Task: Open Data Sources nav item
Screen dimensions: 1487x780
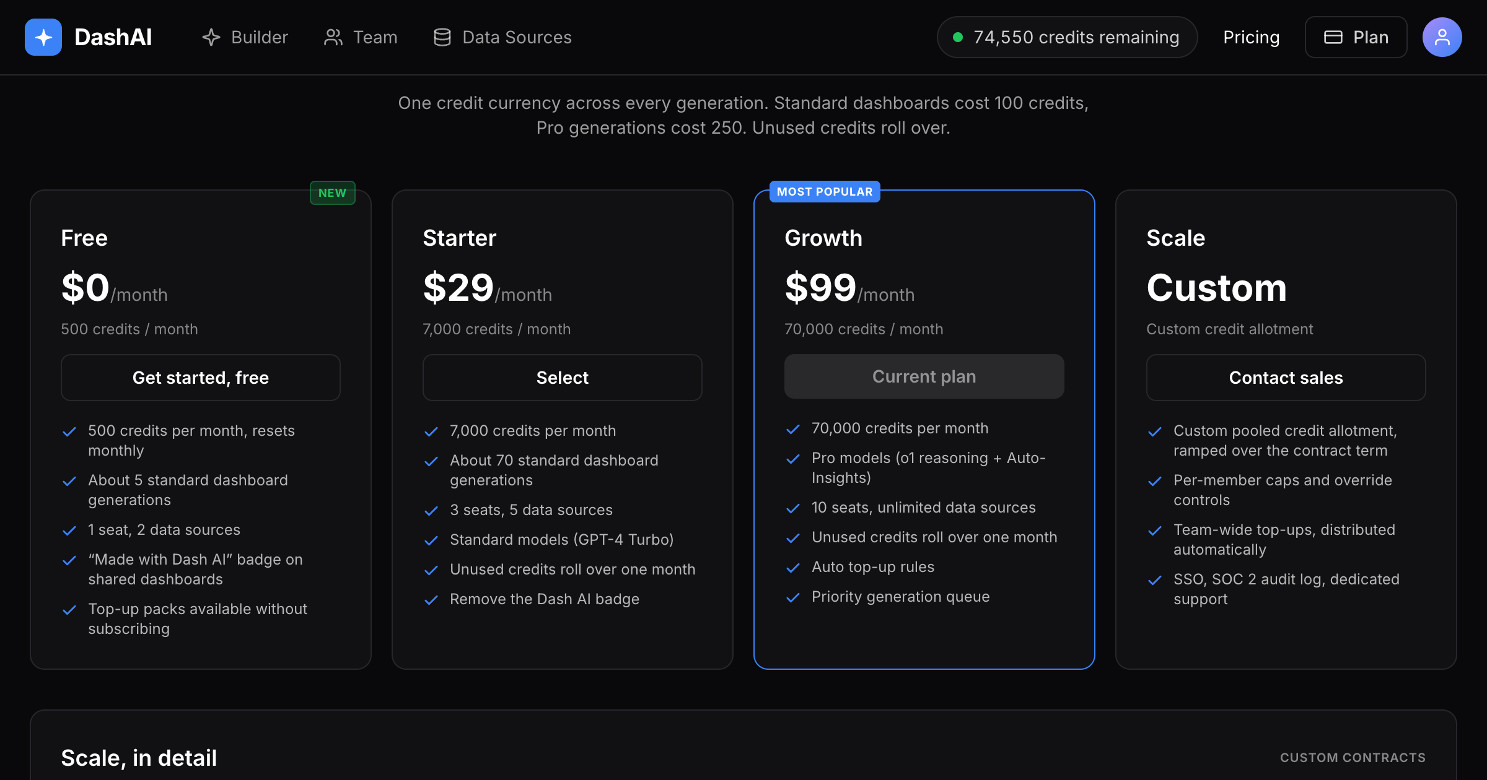Action: tap(502, 37)
